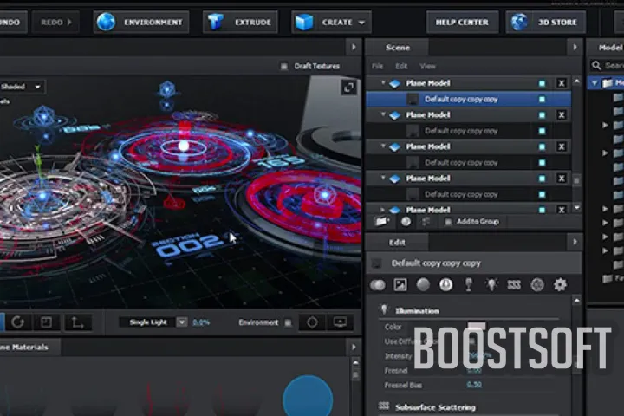Select the wireframe sphere icon beside the gear
Viewport: 624px width, 416px height.
[x=537, y=284]
